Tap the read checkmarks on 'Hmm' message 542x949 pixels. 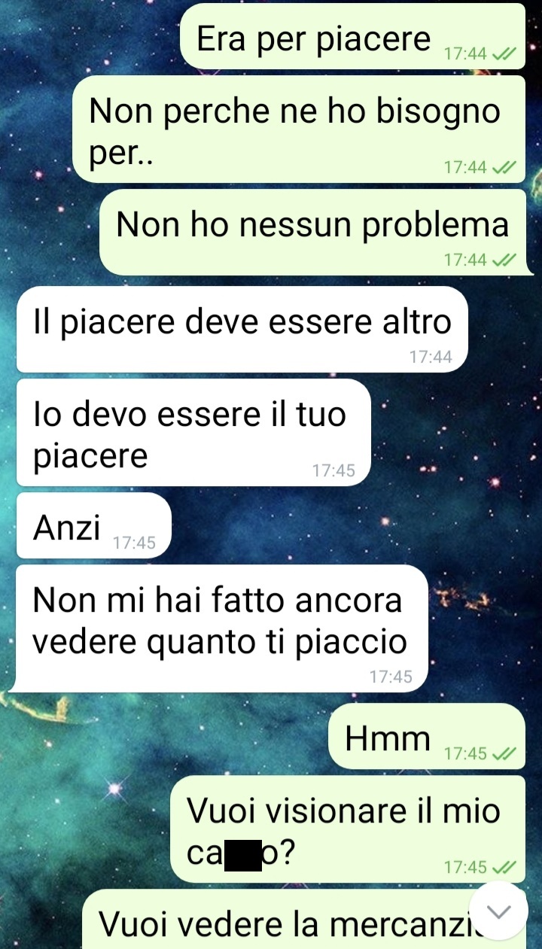[504, 753]
